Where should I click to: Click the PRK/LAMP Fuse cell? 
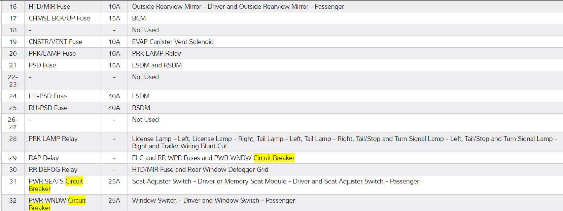(52, 54)
